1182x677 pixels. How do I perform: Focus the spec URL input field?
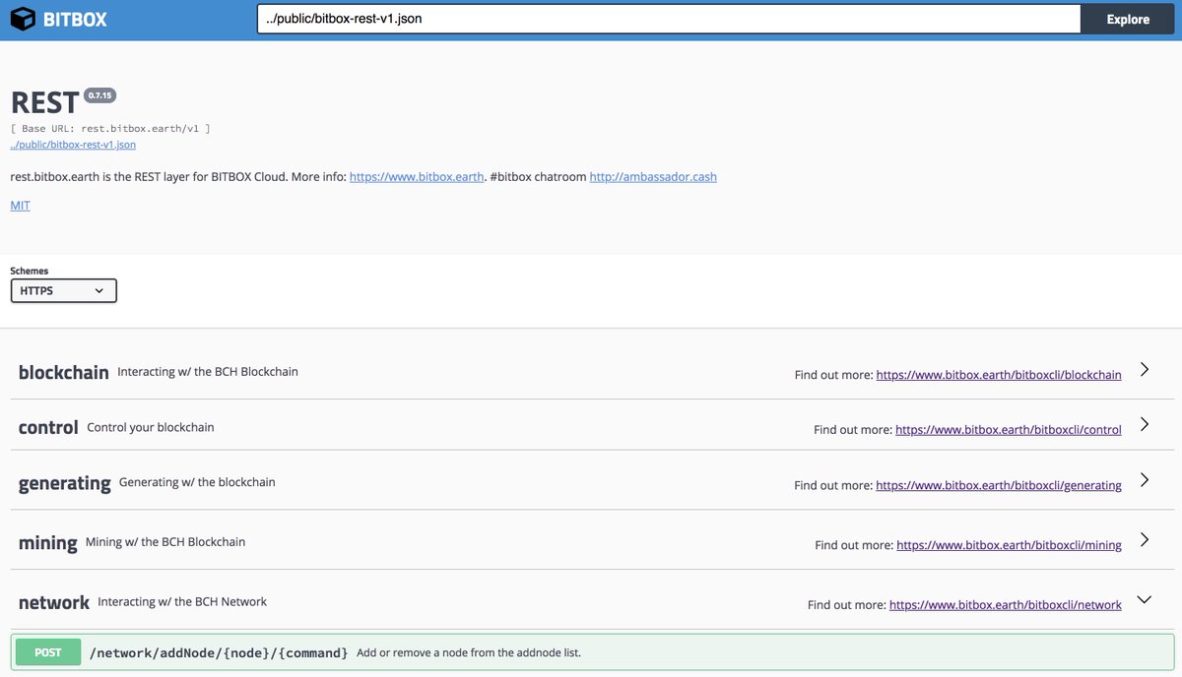(x=669, y=19)
